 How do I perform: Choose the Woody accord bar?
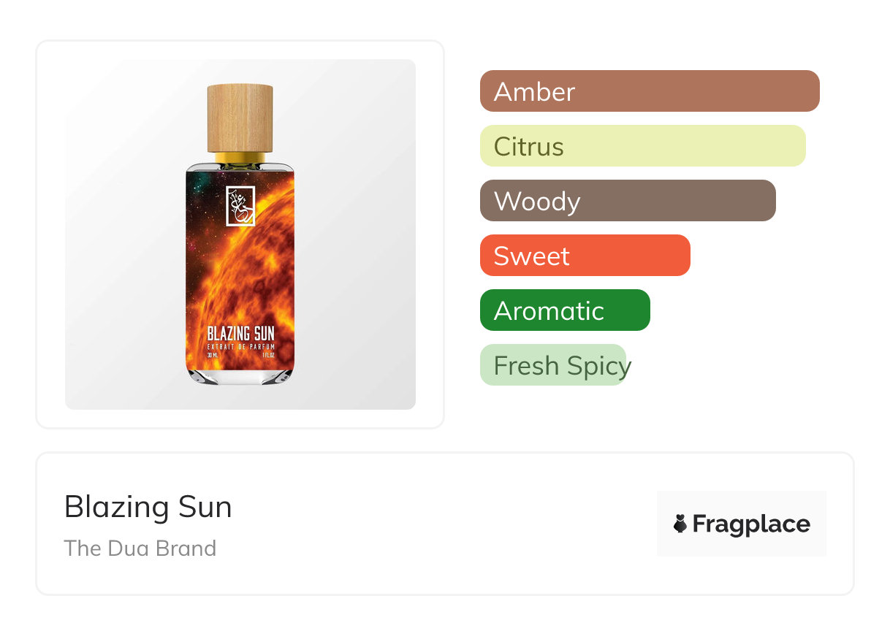(627, 201)
